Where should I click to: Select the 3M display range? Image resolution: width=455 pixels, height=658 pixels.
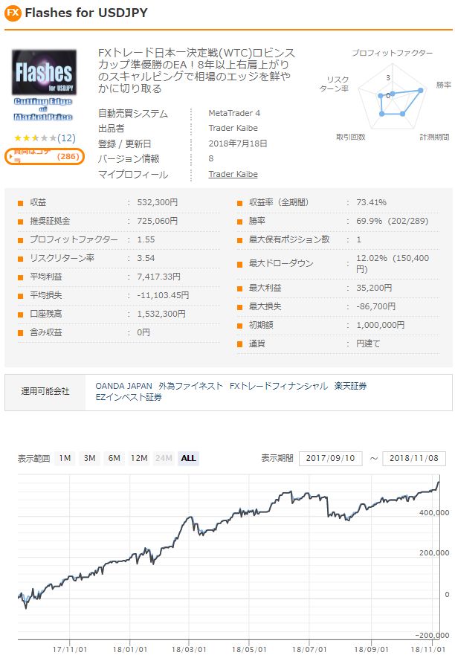pos(89,458)
